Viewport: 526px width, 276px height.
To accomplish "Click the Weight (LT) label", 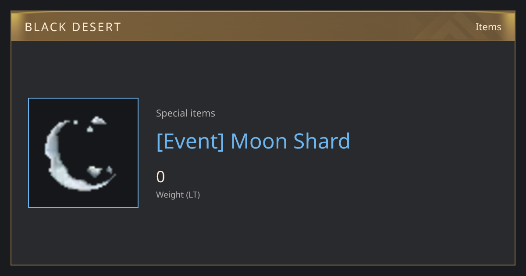I will coord(178,195).
